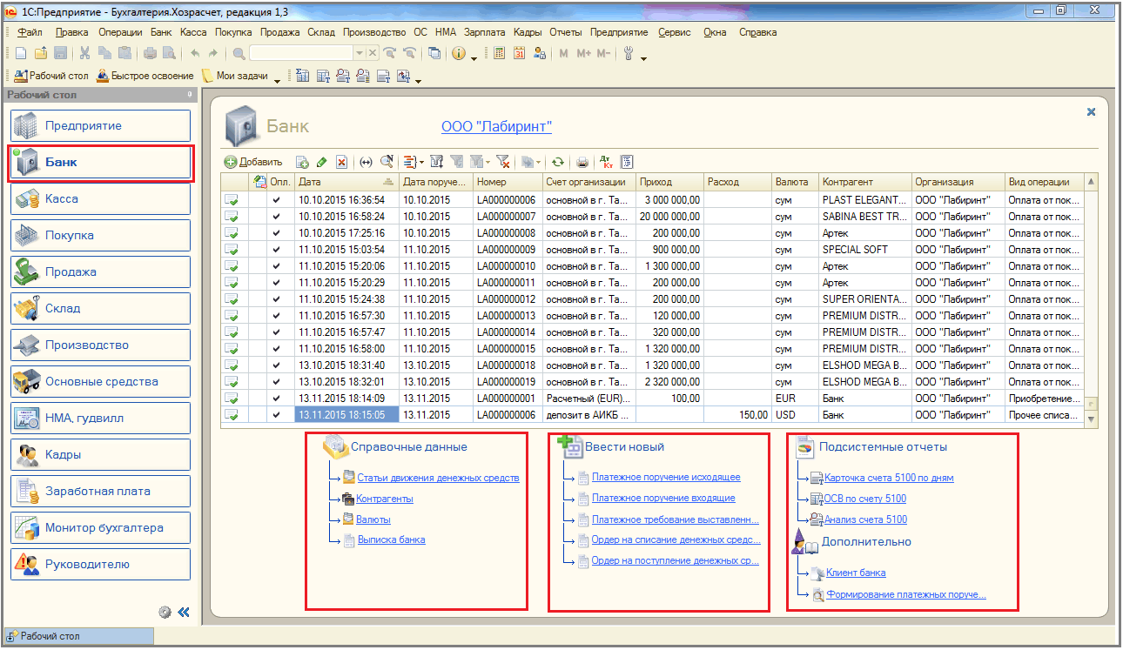Select the PLAST ELEGANT contragent cell
The height and width of the screenshot is (650, 1123).
[865, 199]
